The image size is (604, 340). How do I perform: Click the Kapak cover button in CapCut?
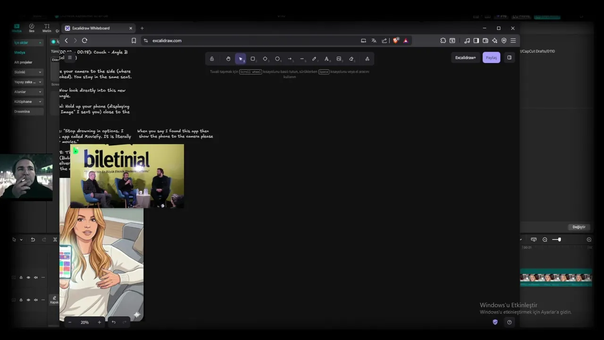(54, 300)
